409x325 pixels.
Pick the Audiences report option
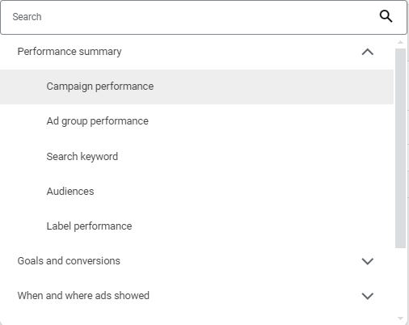70,192
